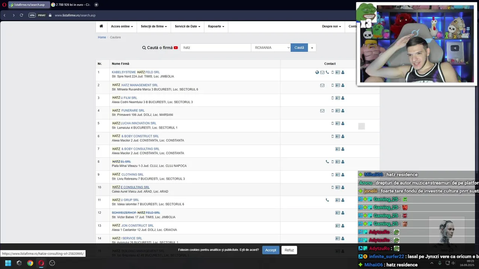Open the Opera menu logo

pyautogui.click(x=4, y=4)
